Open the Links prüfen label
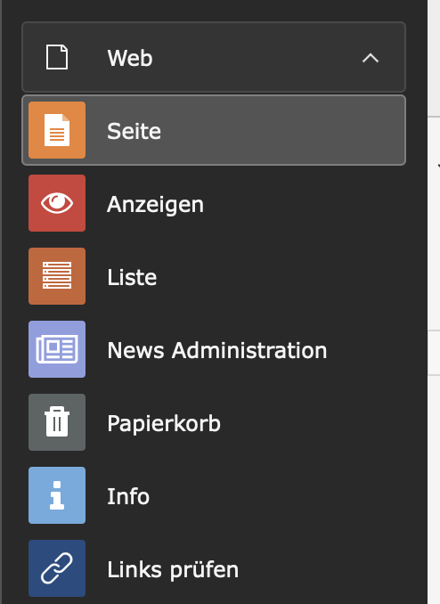This screenshot has height=604, width=440. [x=173, y=570]
